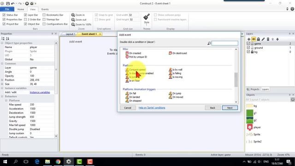The height and width of the screenshot is (166, 295).
Task: Sort properties alphabetically icon
Action: [7, 39]
